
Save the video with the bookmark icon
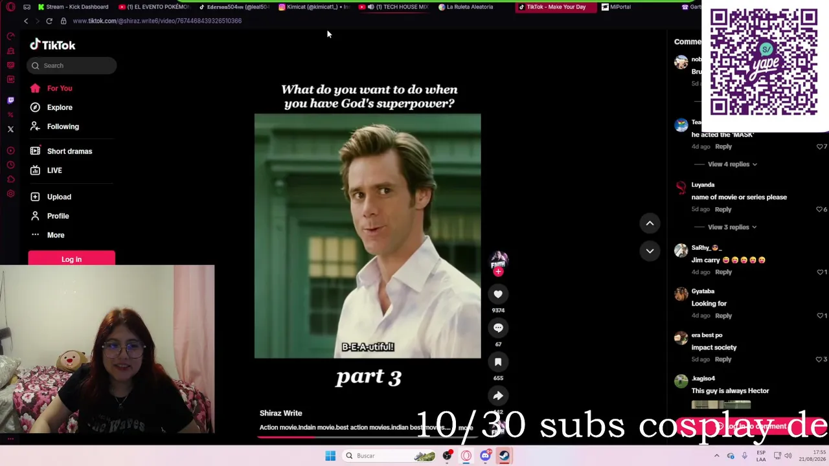(498, 362)
